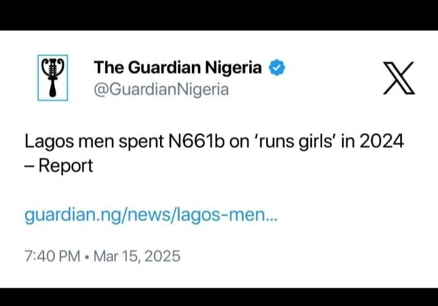Click the X logo in the corner
The image size is (438, 306).
pos(399,79)
